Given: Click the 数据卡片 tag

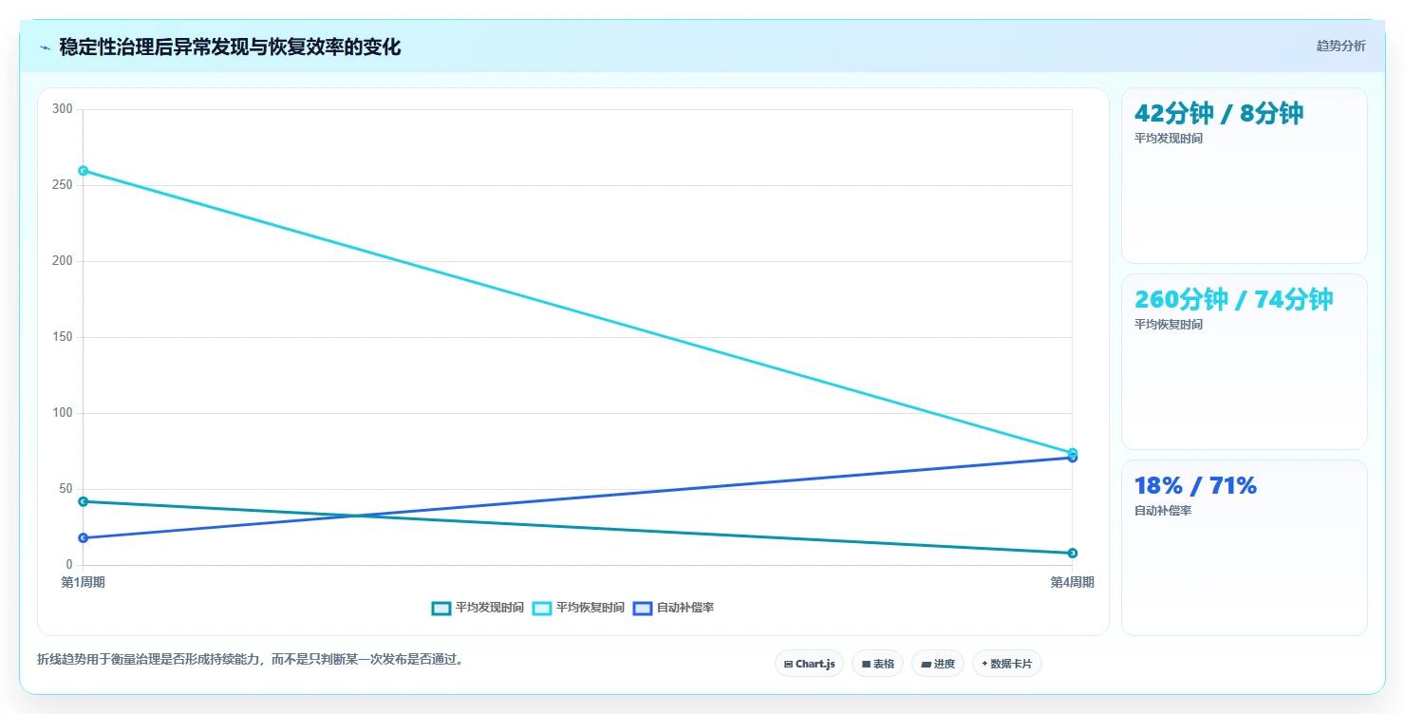Looking at the screenshot, I should click(x=1006, y=664).
